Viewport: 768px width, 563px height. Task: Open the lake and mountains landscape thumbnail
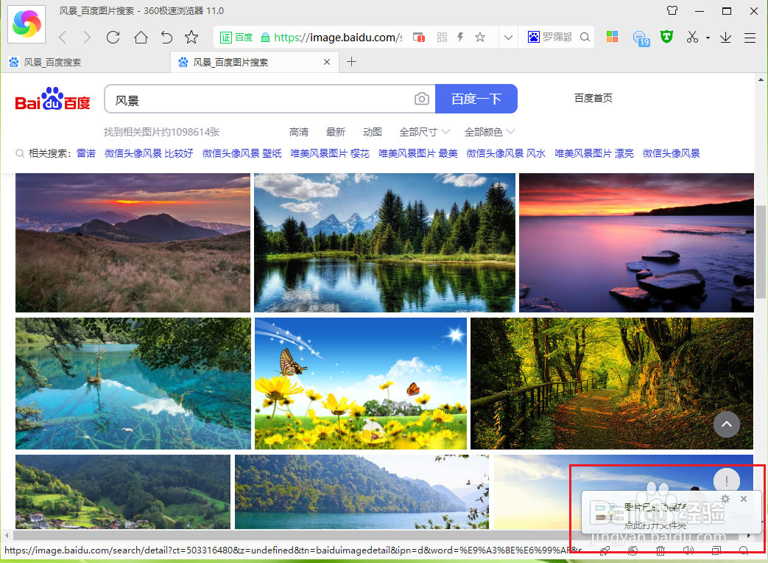point(384,242)
